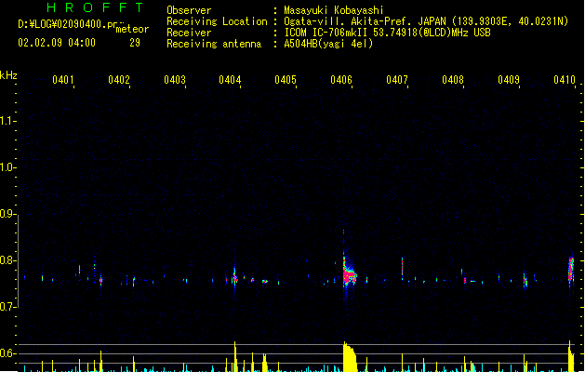Click the 0.9 kHz frequency label

click(x=7, y=214)
